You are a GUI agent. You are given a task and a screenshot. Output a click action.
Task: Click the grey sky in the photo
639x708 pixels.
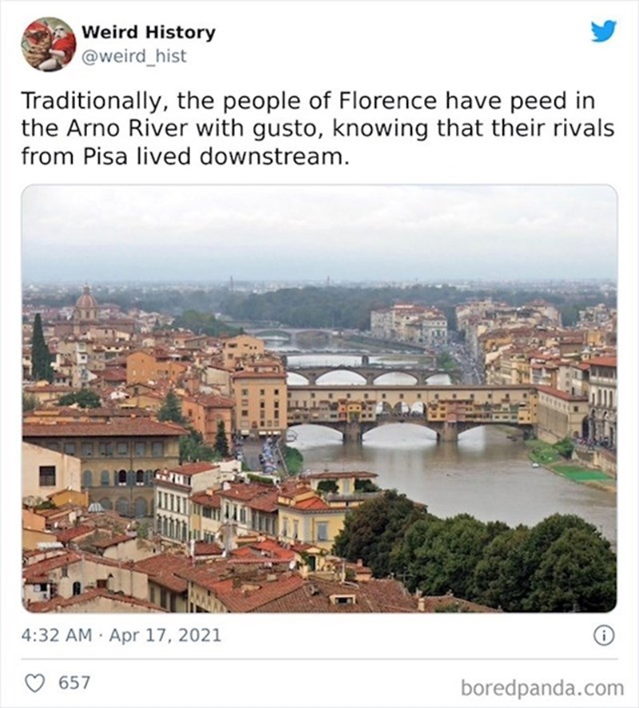point(319,232)
